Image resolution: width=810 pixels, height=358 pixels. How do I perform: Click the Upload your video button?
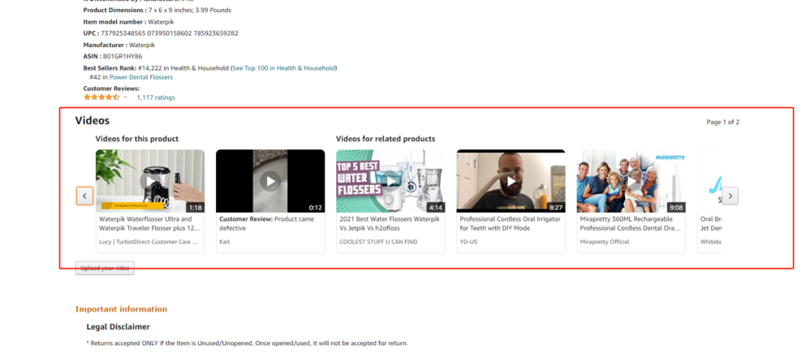105,268
